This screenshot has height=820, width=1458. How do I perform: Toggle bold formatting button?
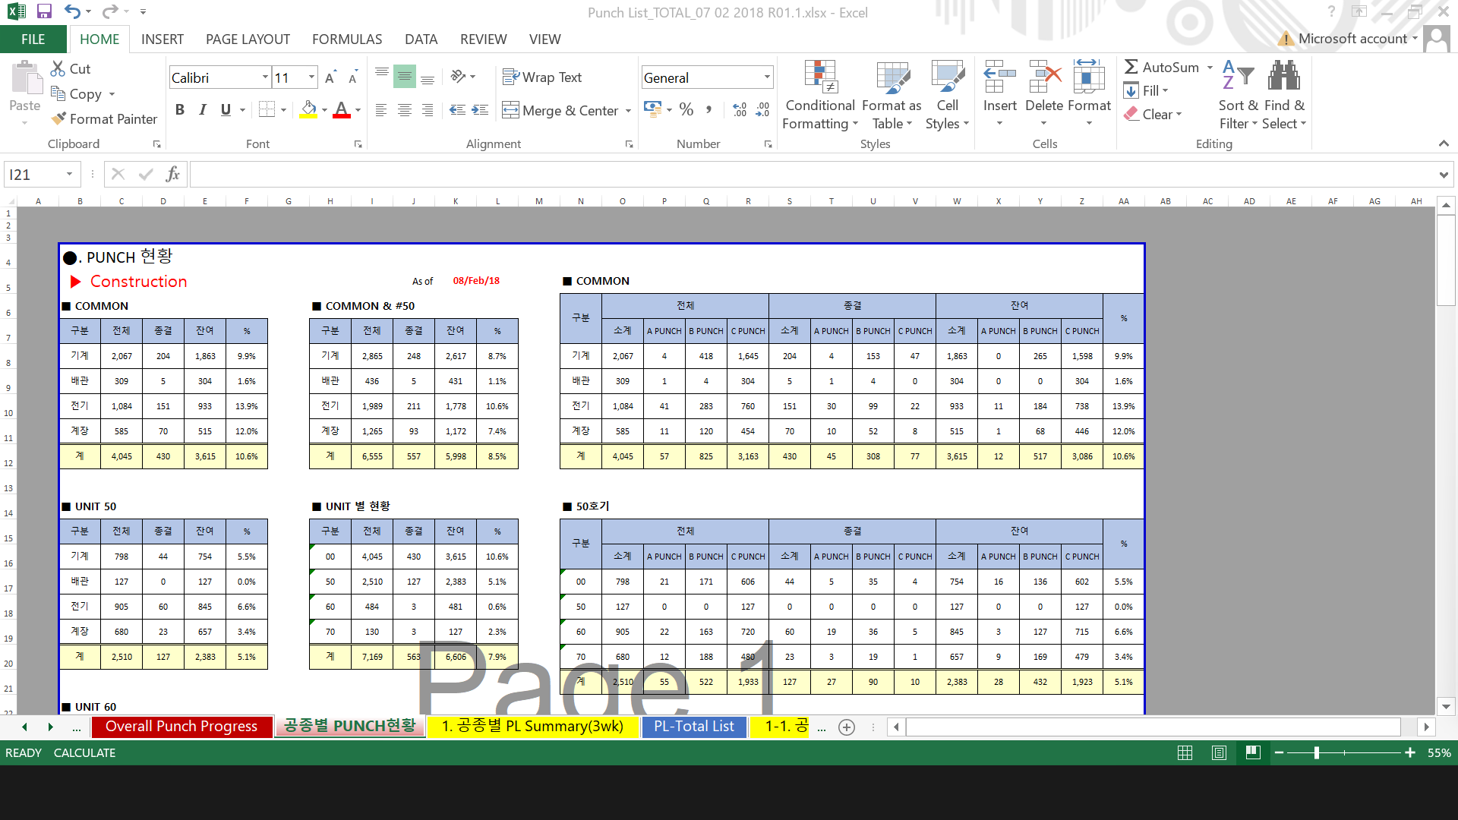tap(180, 110)
